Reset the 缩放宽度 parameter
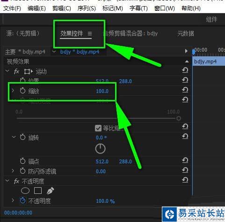The height and width of the screenshot is (222, 225). (x=185, y=100)
